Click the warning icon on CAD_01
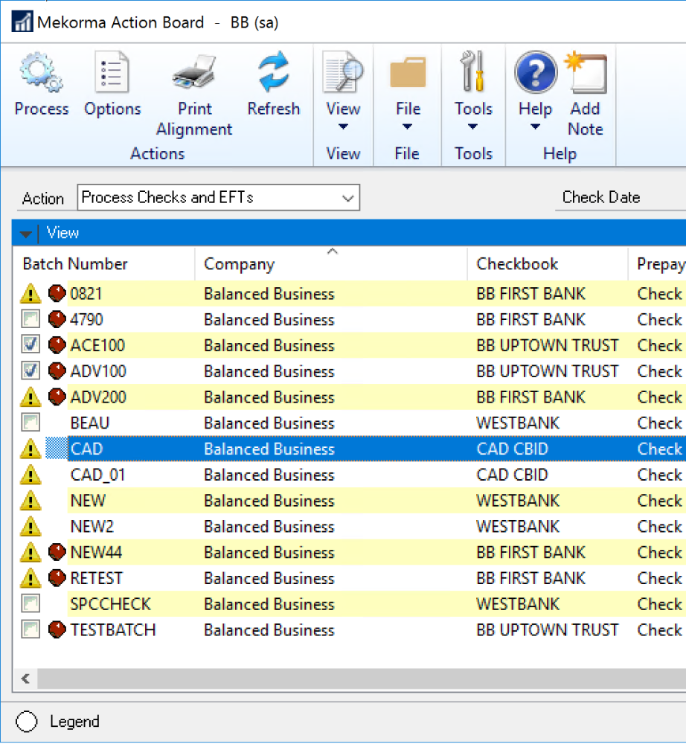 31,475
